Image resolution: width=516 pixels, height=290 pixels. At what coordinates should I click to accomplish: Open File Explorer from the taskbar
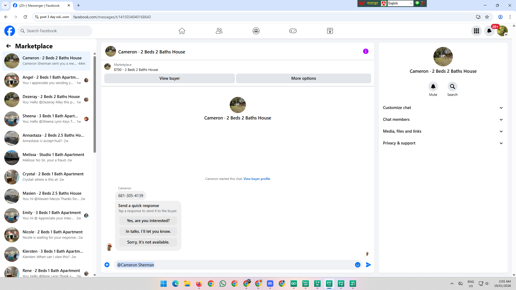pyautogui.click(x=187, y=284)
